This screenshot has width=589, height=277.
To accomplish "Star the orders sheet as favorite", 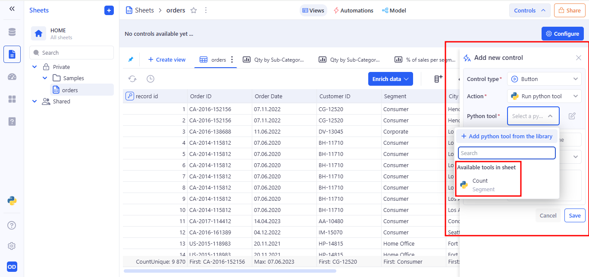I will click(x=194, y=10).
